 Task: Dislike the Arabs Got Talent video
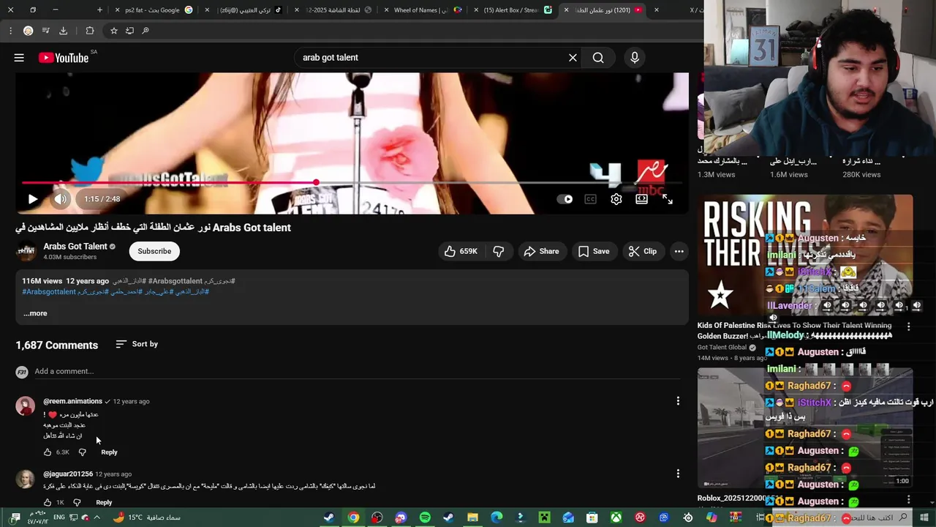click(499, 251)
